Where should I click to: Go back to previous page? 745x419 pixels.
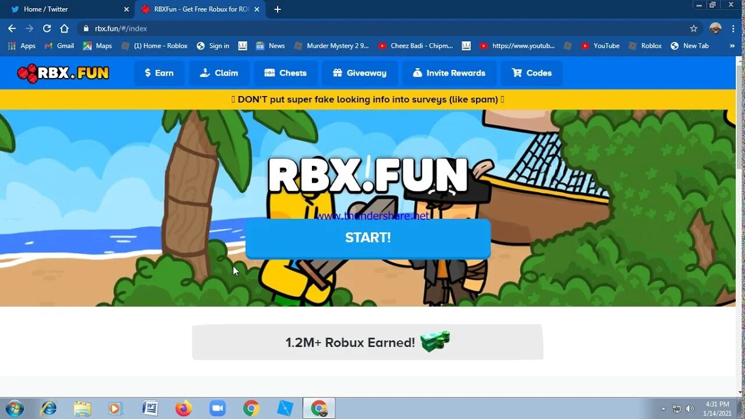[12, 29]
